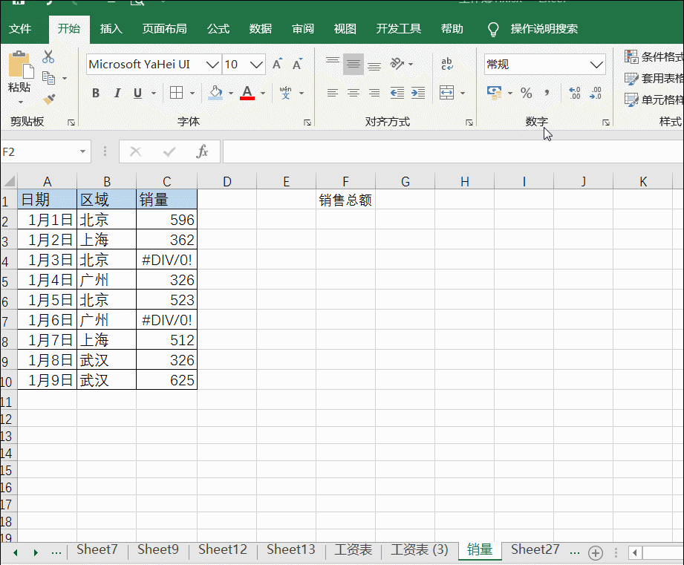
Task: Open the font name dropdown
Action: [x=212, y=65]
